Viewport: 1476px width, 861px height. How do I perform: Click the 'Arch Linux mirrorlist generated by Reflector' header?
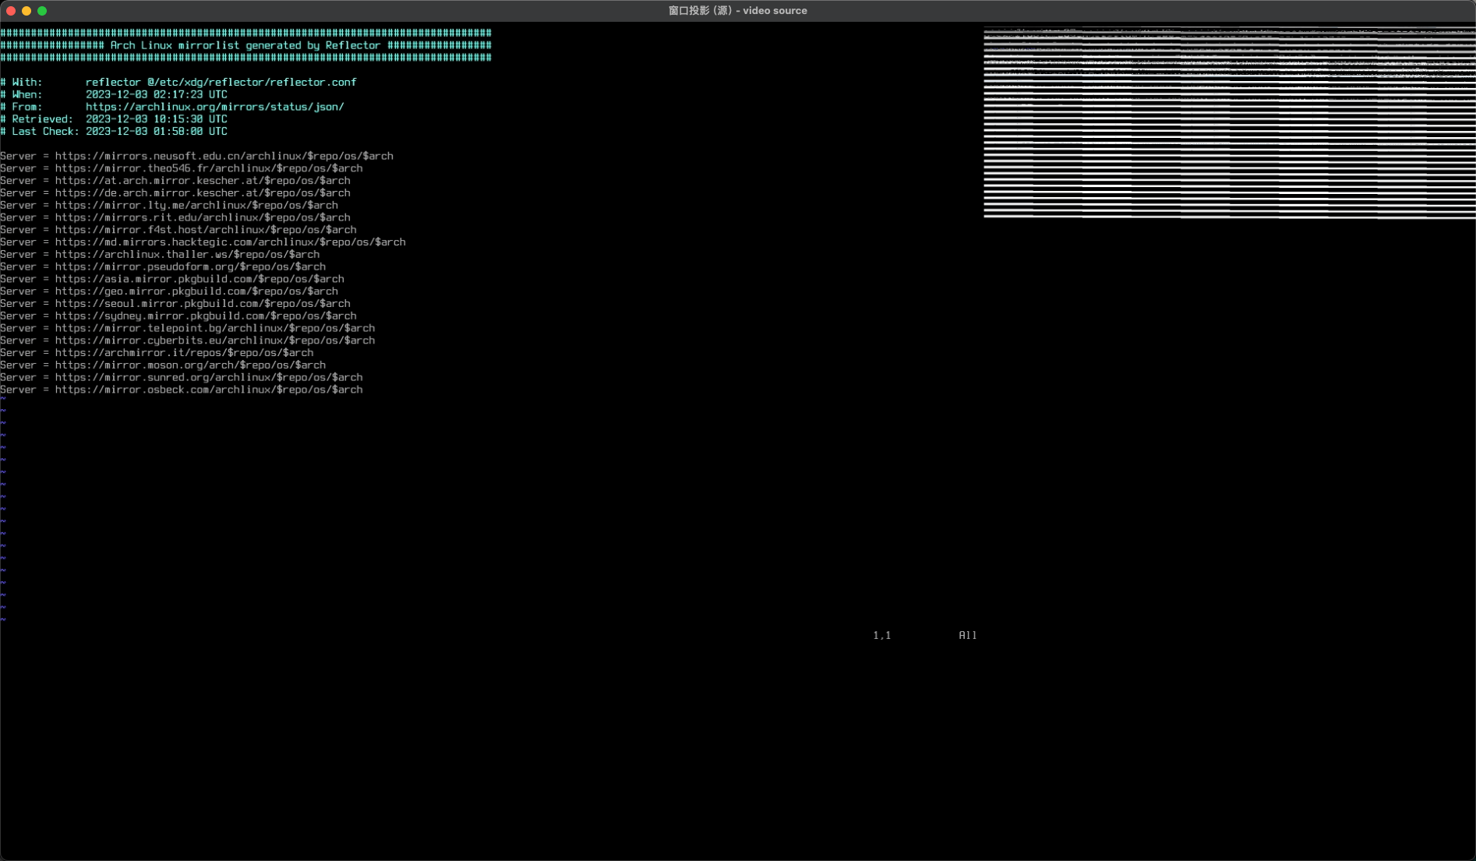pos(245,45)
